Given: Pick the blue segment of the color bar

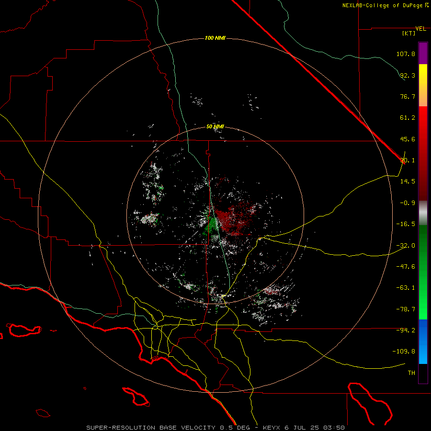Looking at the screenshot, I should [x=423, y=341].
